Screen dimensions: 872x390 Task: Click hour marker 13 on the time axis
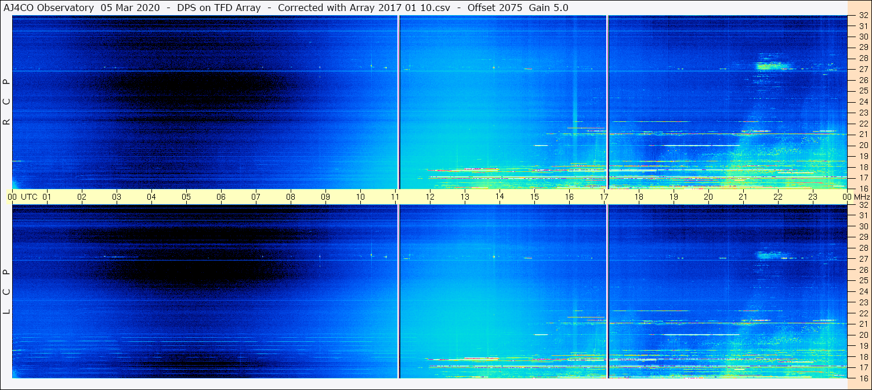point(465,197)
